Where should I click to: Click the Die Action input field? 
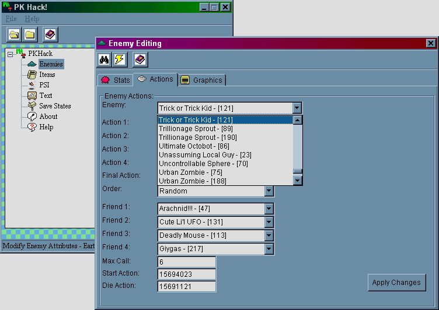pos(187,287)
